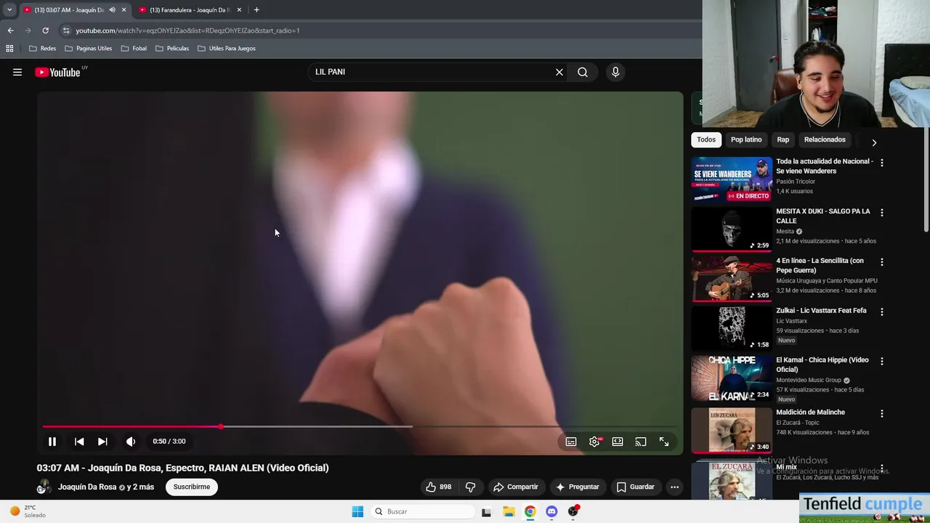The image size is (930, 523).
Task: Switch the player to theater mode
Action: tap(618, 442)
